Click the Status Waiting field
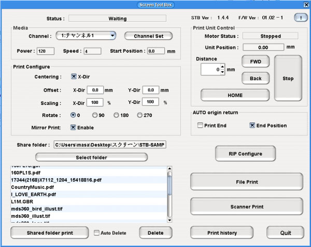 point(118,19)
